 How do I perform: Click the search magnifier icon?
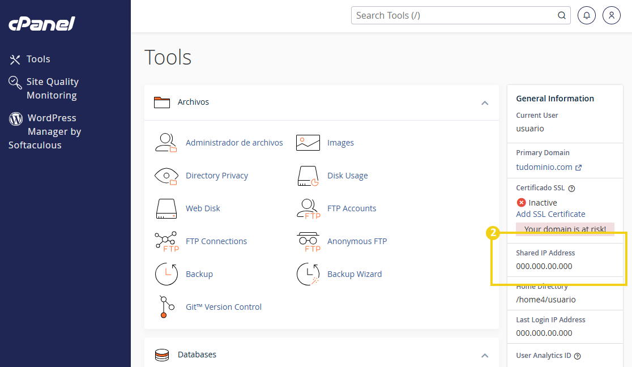click(x=561, y=15)
